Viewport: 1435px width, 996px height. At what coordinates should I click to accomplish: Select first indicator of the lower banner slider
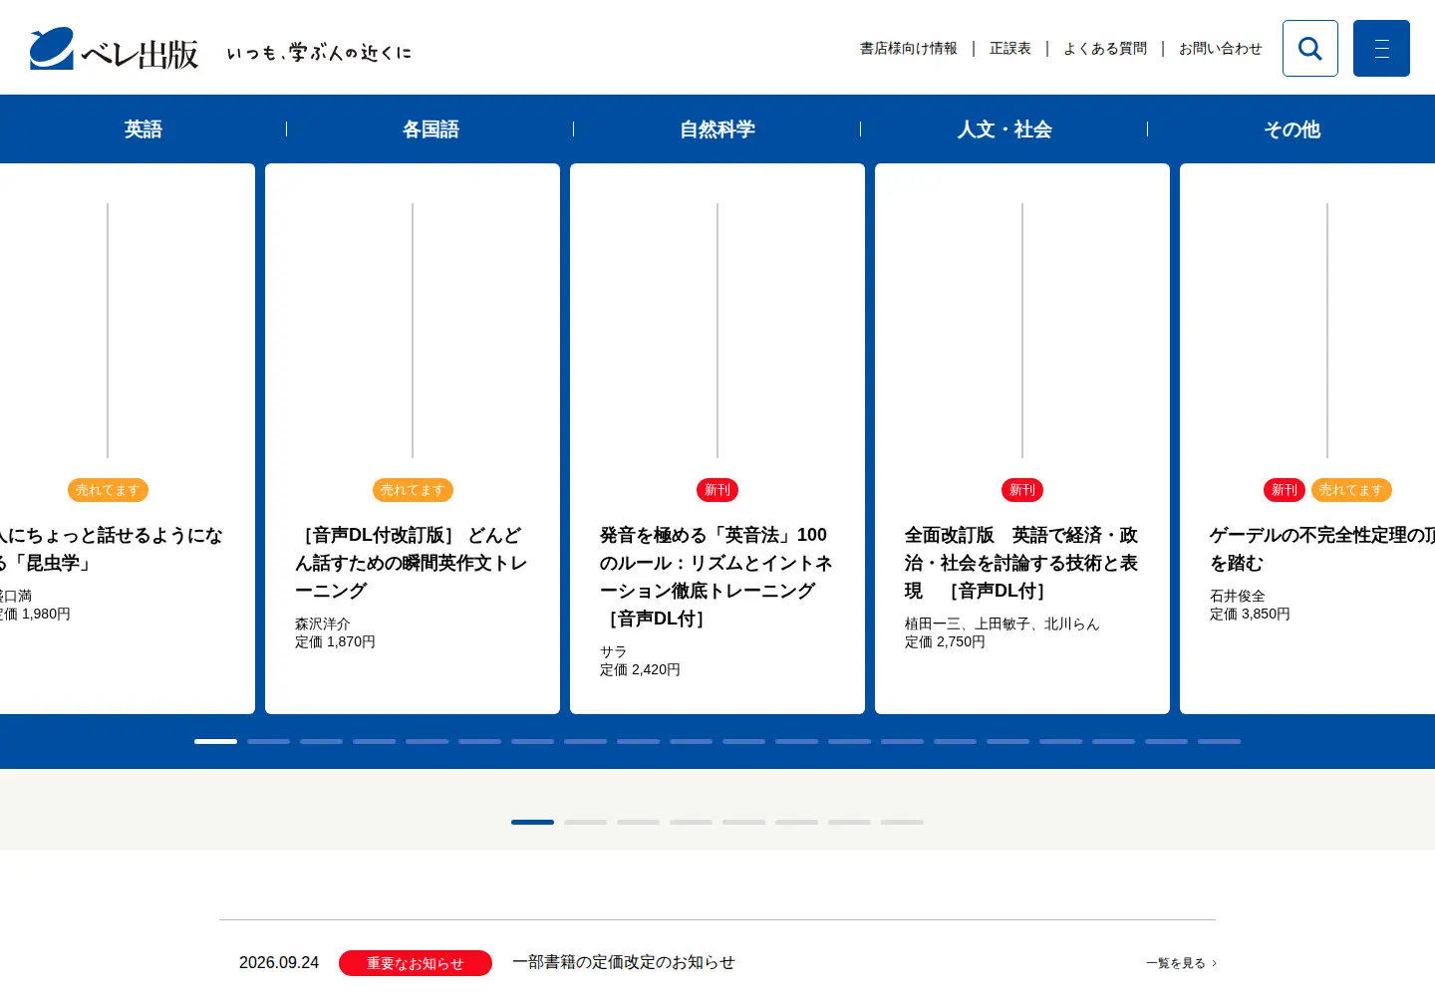532,822
